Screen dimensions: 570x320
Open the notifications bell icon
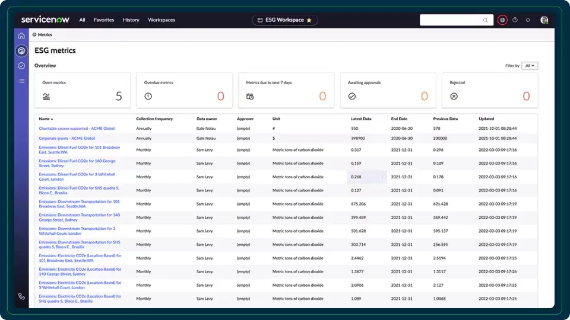pyautogui.click(x=528, y=20)
